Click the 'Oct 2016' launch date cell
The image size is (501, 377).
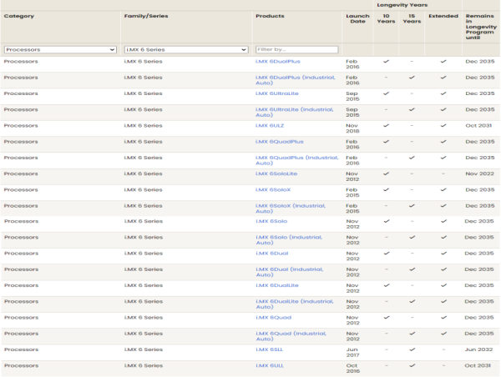(x=352, y=369)
